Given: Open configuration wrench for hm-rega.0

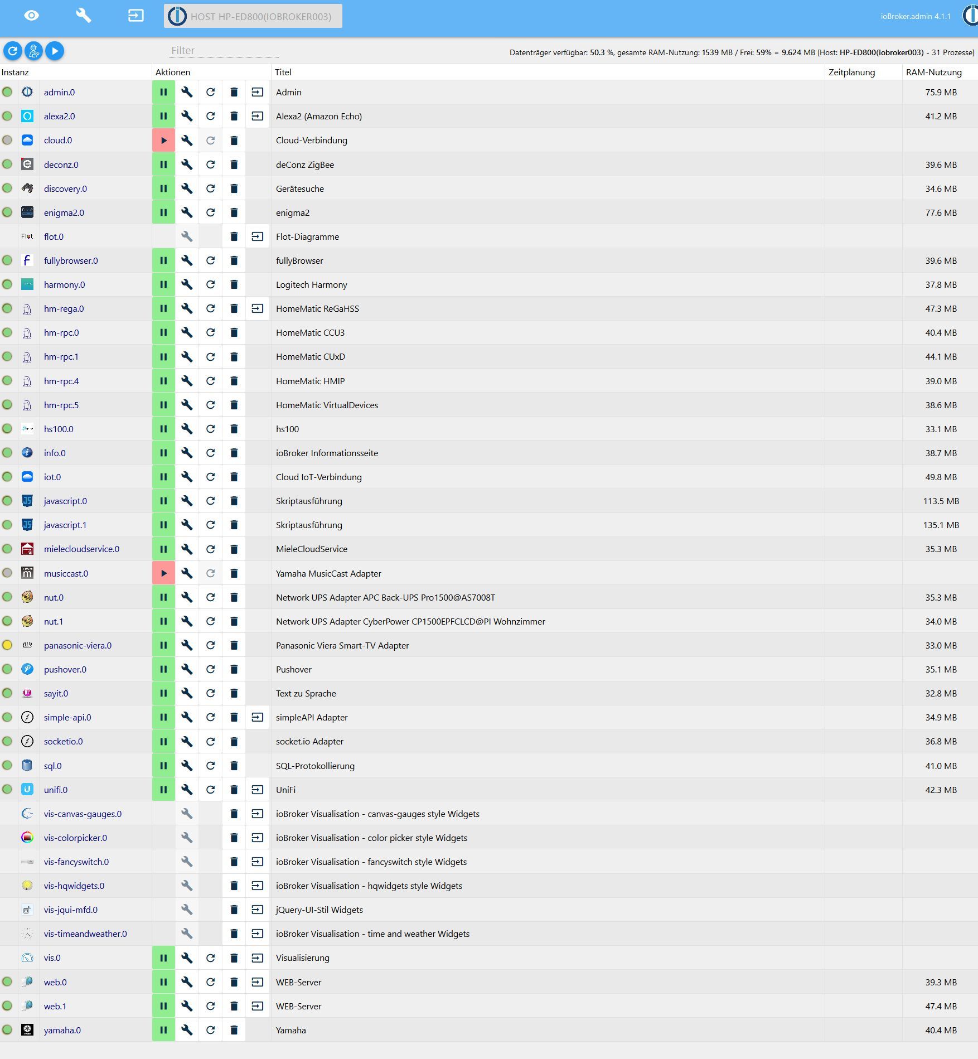Looking at the screenshot, I should [x=187, y=308].
